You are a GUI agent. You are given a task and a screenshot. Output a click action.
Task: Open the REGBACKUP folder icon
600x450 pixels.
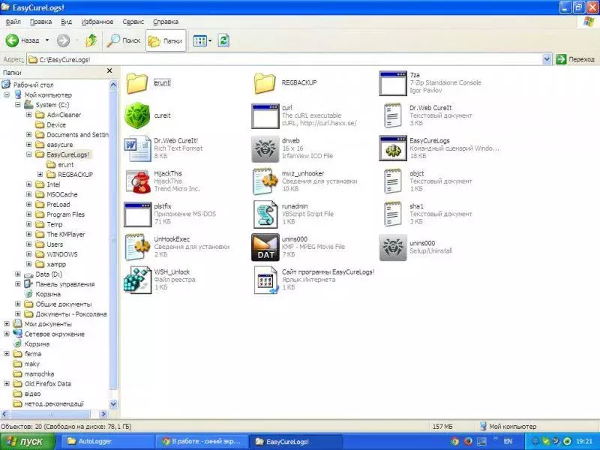point(265,83)
